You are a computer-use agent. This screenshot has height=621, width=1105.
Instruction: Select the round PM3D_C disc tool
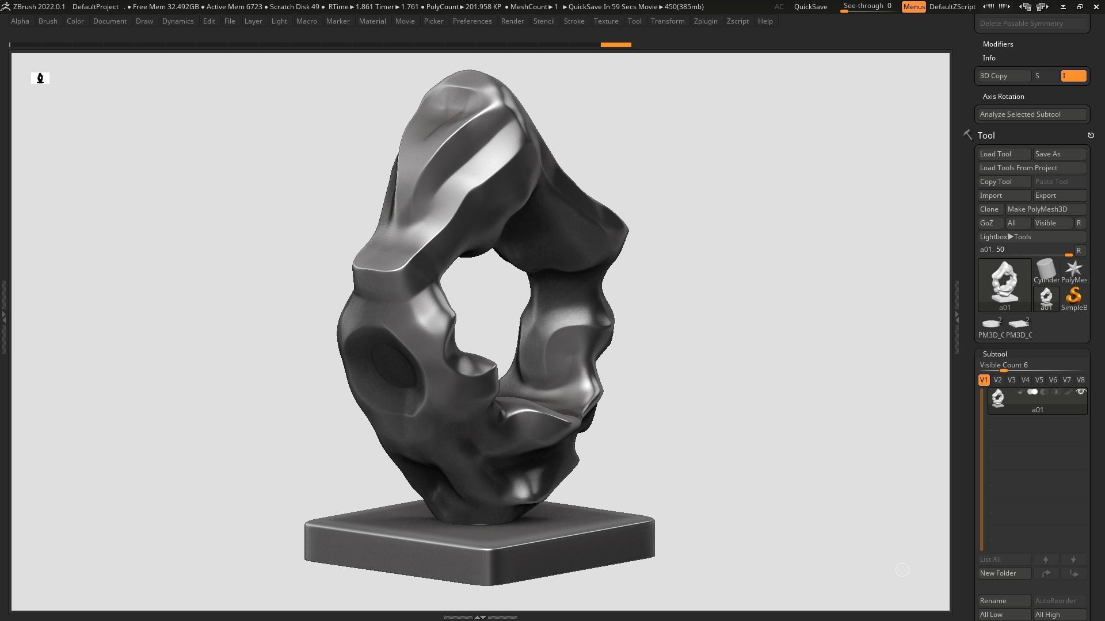tap(991, 327)
